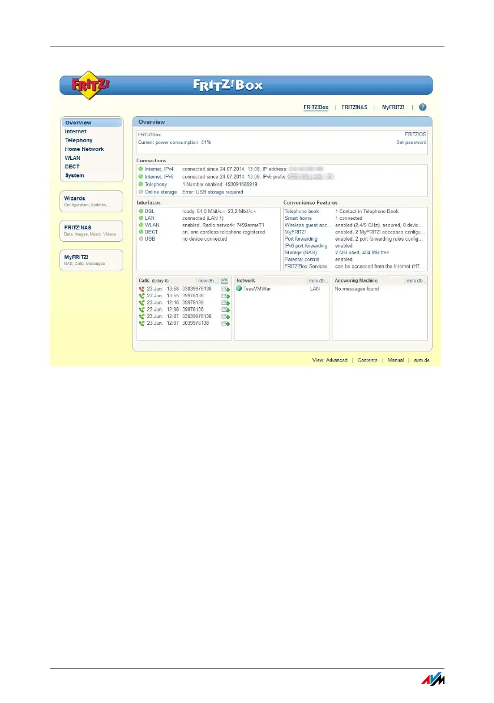This screenshot has width=494, height=703.
Task: Click the missed call icon at 13:58
Action: [141, 289]
